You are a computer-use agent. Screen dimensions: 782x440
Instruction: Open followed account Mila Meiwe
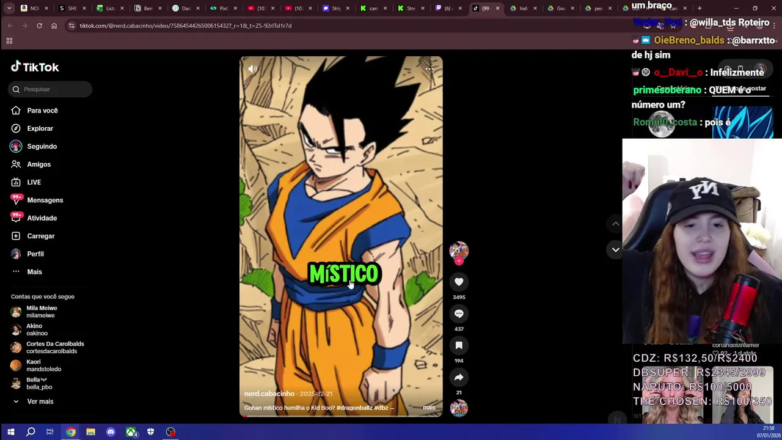pyautogui.click(x=34, y=312)
